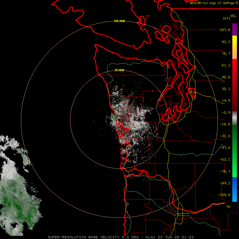Click the 92.3 velocity scale value
This screenshot has width=239, height=239.
(226, 42)
